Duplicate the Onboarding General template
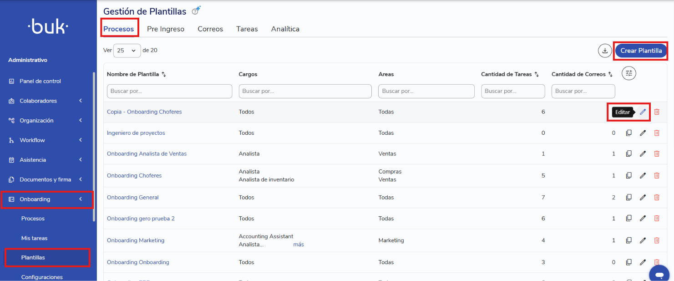The image size is (674, 281). 628,198
